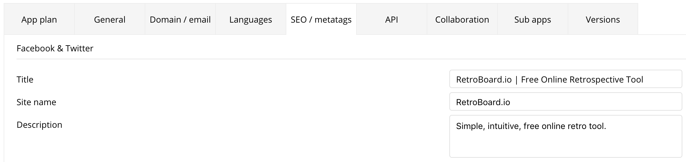Viewport: 686px width, 162px height.
Task: Show the Sub apps tab
Action: [x=533, y=20]
